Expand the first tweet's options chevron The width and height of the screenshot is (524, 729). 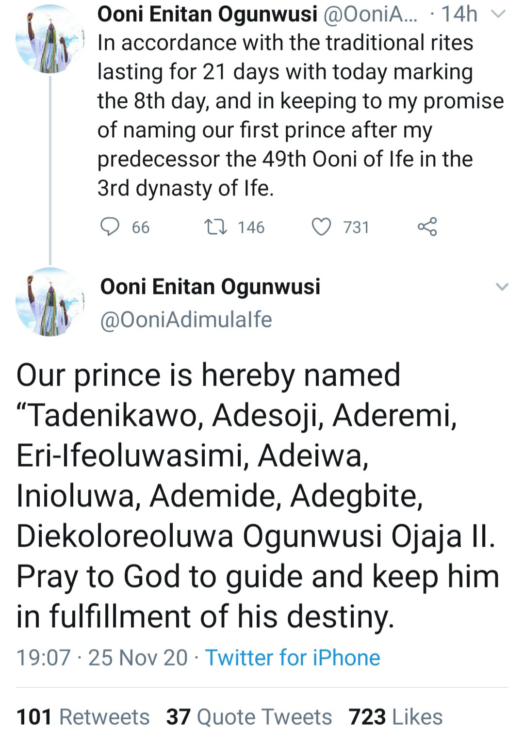pyautogui.click(x=499, y=15)
